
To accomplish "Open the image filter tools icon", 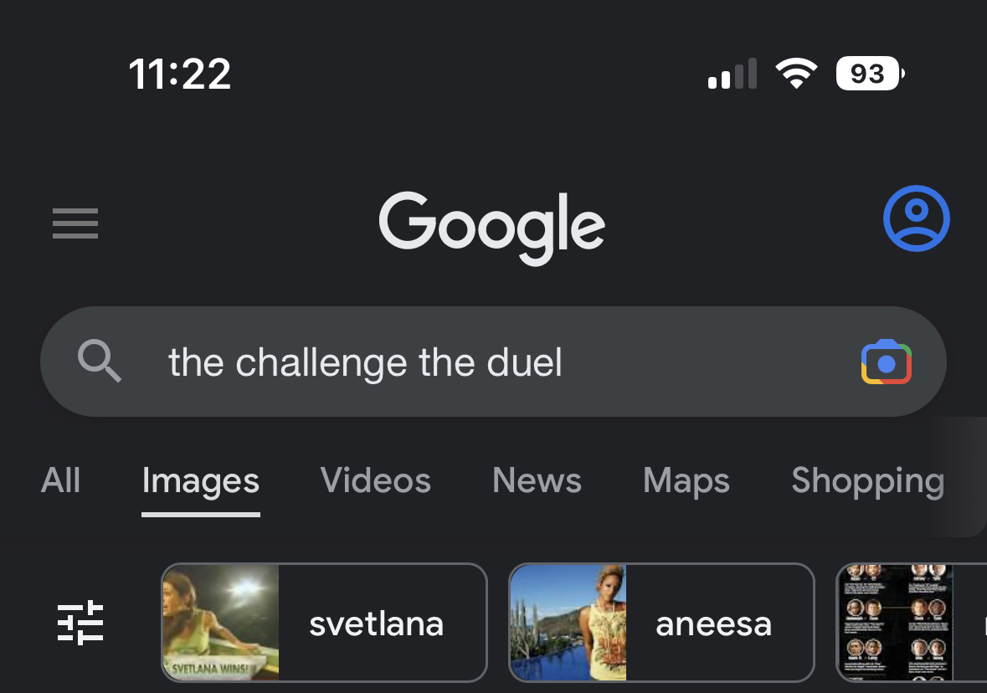I will [x=80, y=623].
